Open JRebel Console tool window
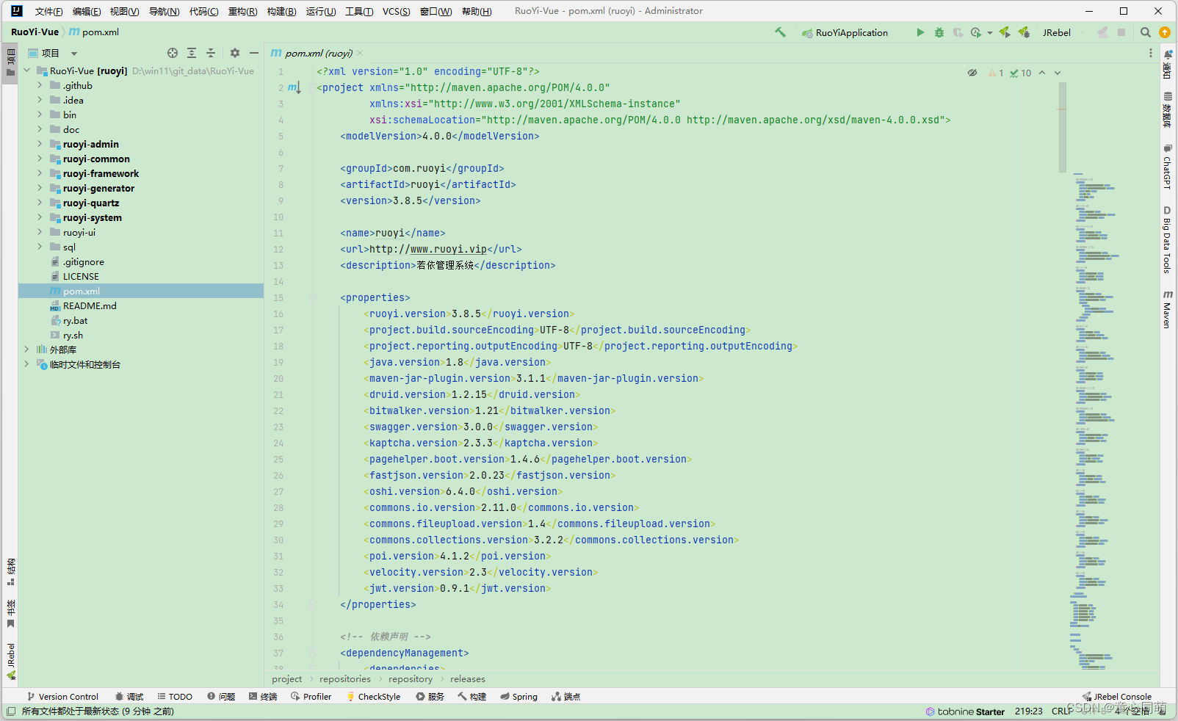 (1117, 697)
